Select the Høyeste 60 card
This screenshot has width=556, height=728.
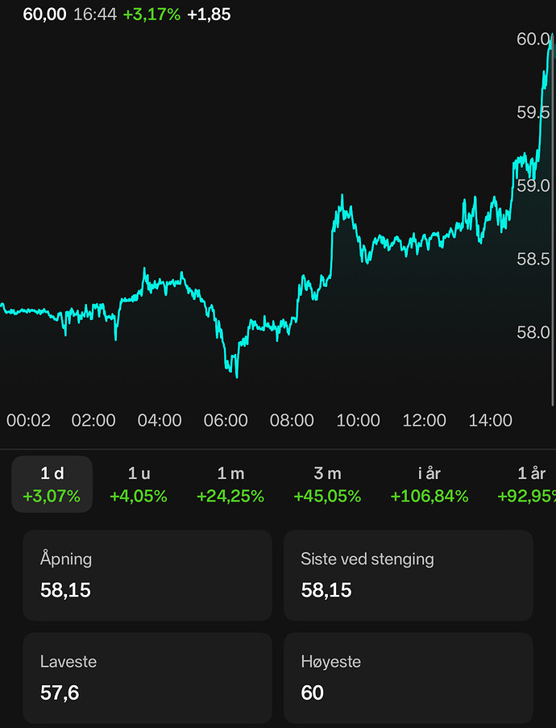(409, 677)
